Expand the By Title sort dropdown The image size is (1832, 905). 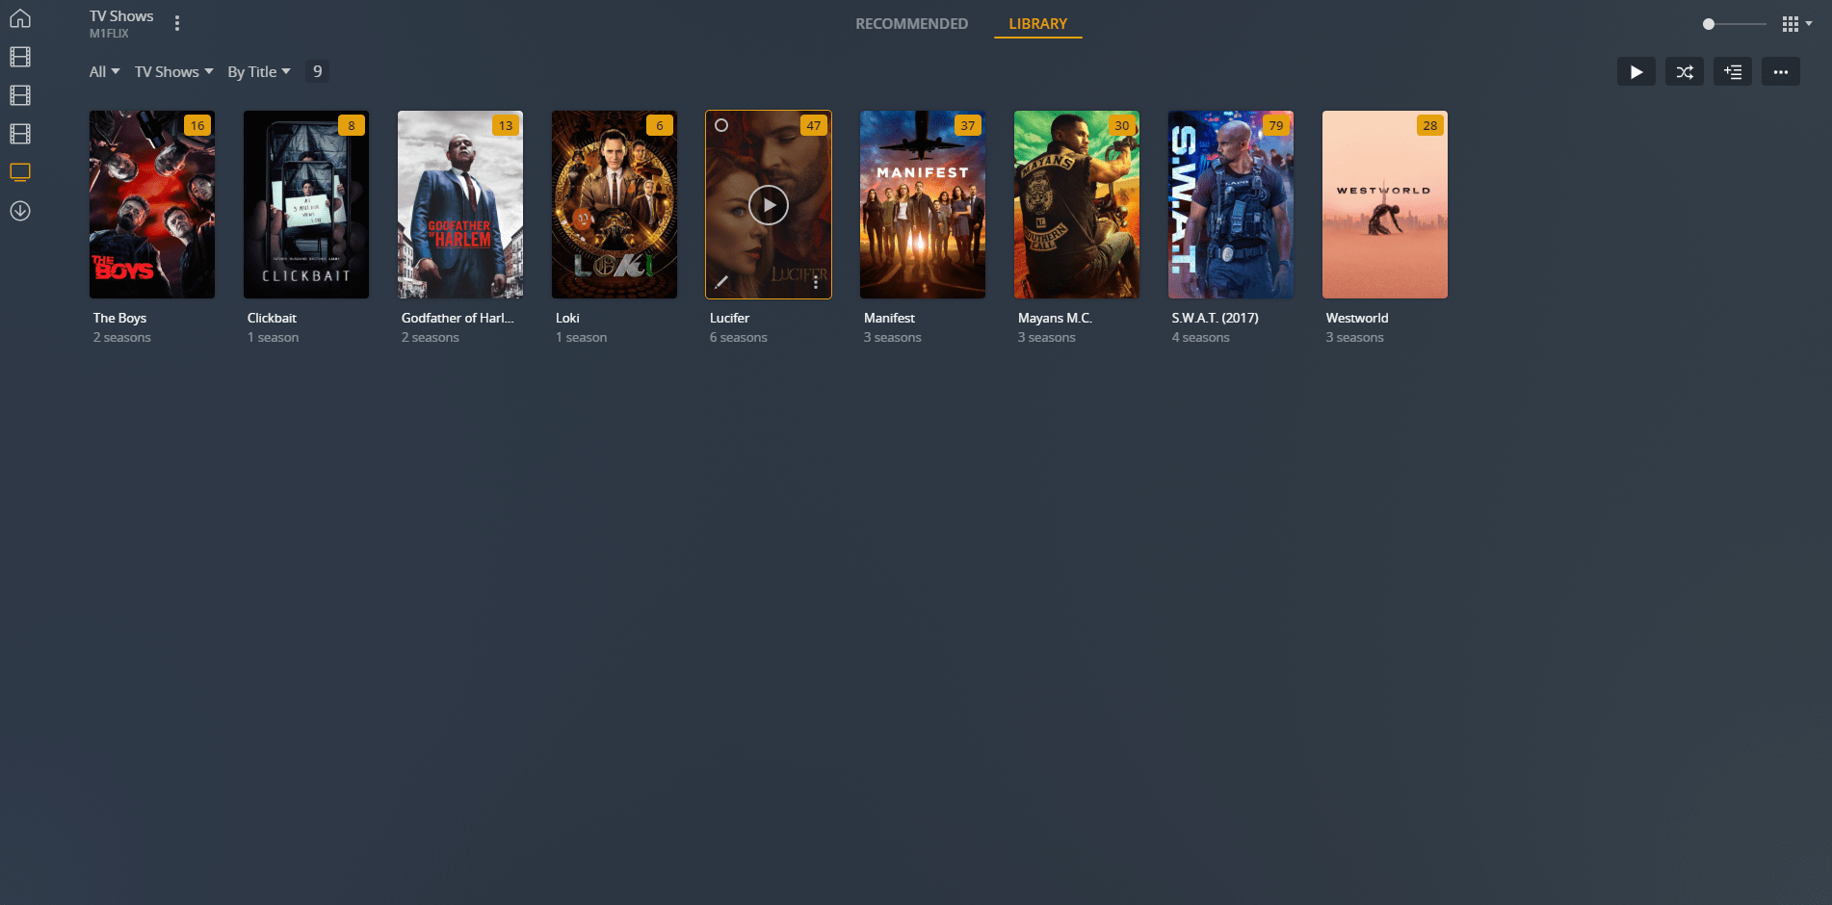click(x=258, y=72)
